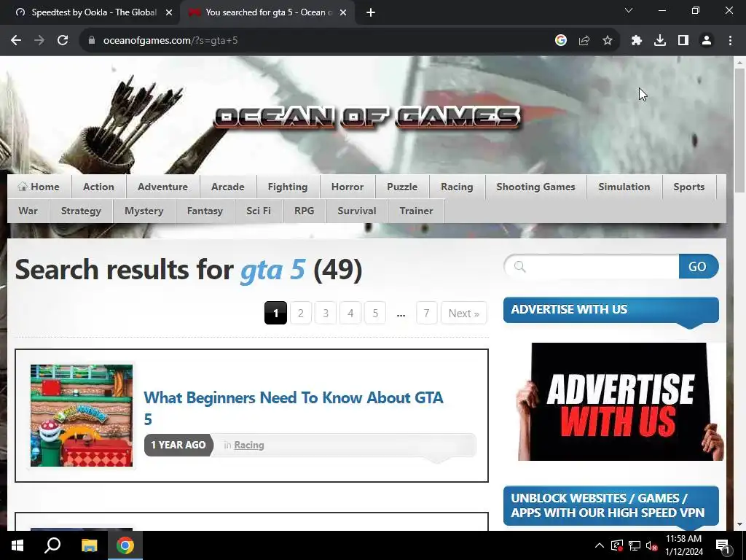Open the Chrome downloads icon

(660, 41)
